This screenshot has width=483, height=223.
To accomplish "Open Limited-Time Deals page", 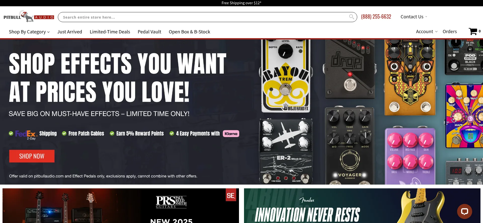I will click(110, 32).
